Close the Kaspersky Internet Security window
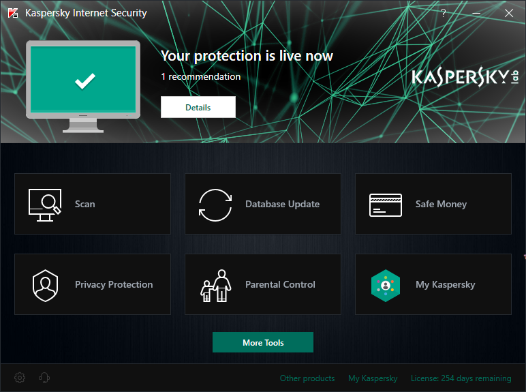Viewport: 526px width, 392px height. tap(509, 13)
